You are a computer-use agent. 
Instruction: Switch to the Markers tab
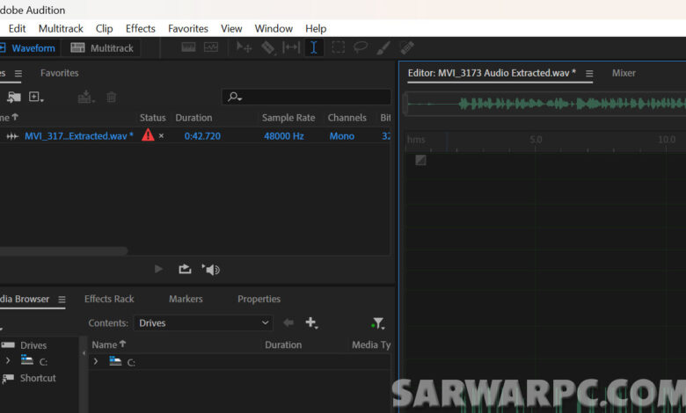[186, 299]
